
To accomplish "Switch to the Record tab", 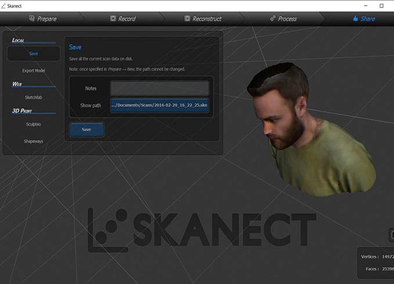I will [x=123, y=19].
